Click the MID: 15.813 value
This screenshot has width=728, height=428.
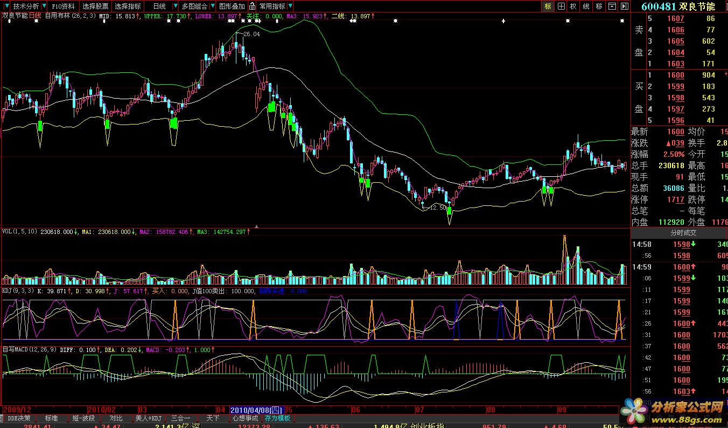click(x=117, y=16)
